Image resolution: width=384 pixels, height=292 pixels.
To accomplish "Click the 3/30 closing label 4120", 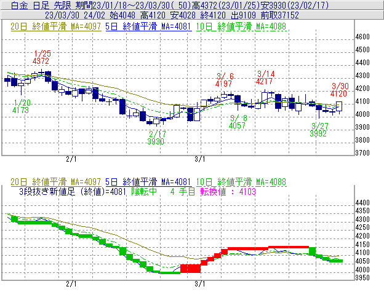I will point(338,93).
